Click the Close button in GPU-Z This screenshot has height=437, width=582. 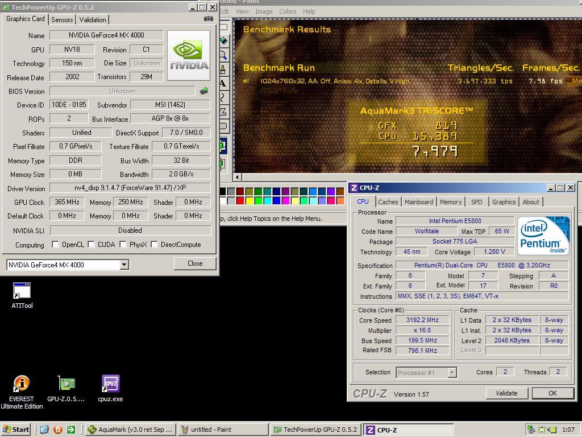point(195,263)
